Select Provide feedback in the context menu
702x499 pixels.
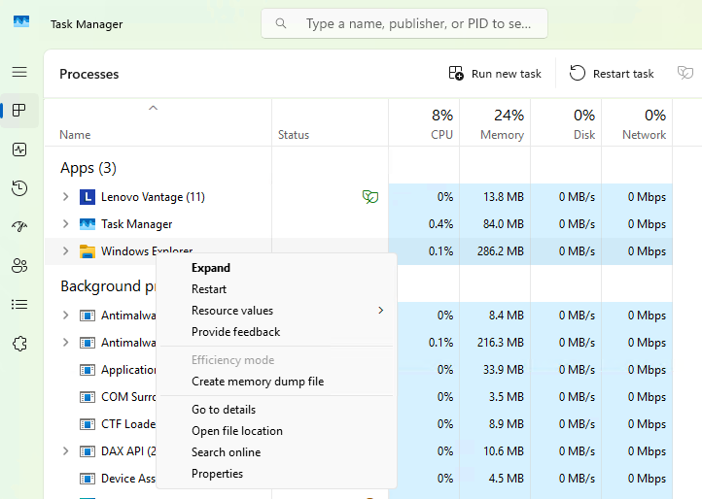coord(276,332)
